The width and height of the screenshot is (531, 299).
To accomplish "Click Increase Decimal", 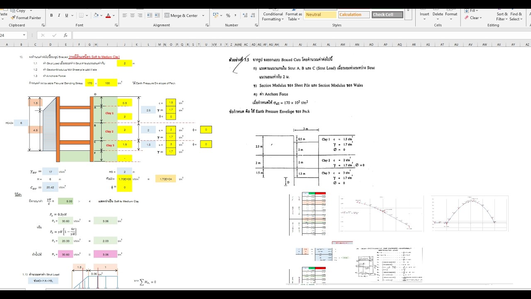I will tap(245, 15).
